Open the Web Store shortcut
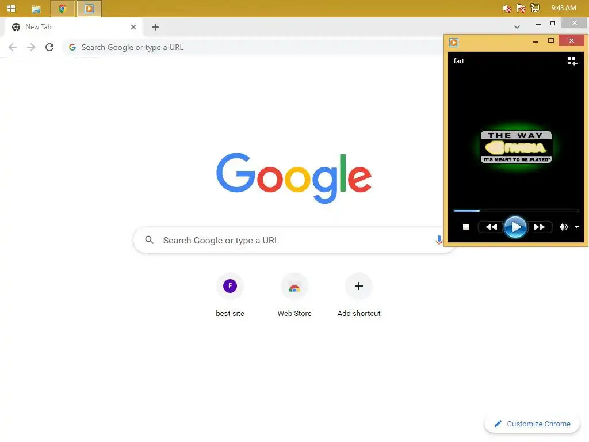The image size is (589, 442). click(x=294, y=295)
